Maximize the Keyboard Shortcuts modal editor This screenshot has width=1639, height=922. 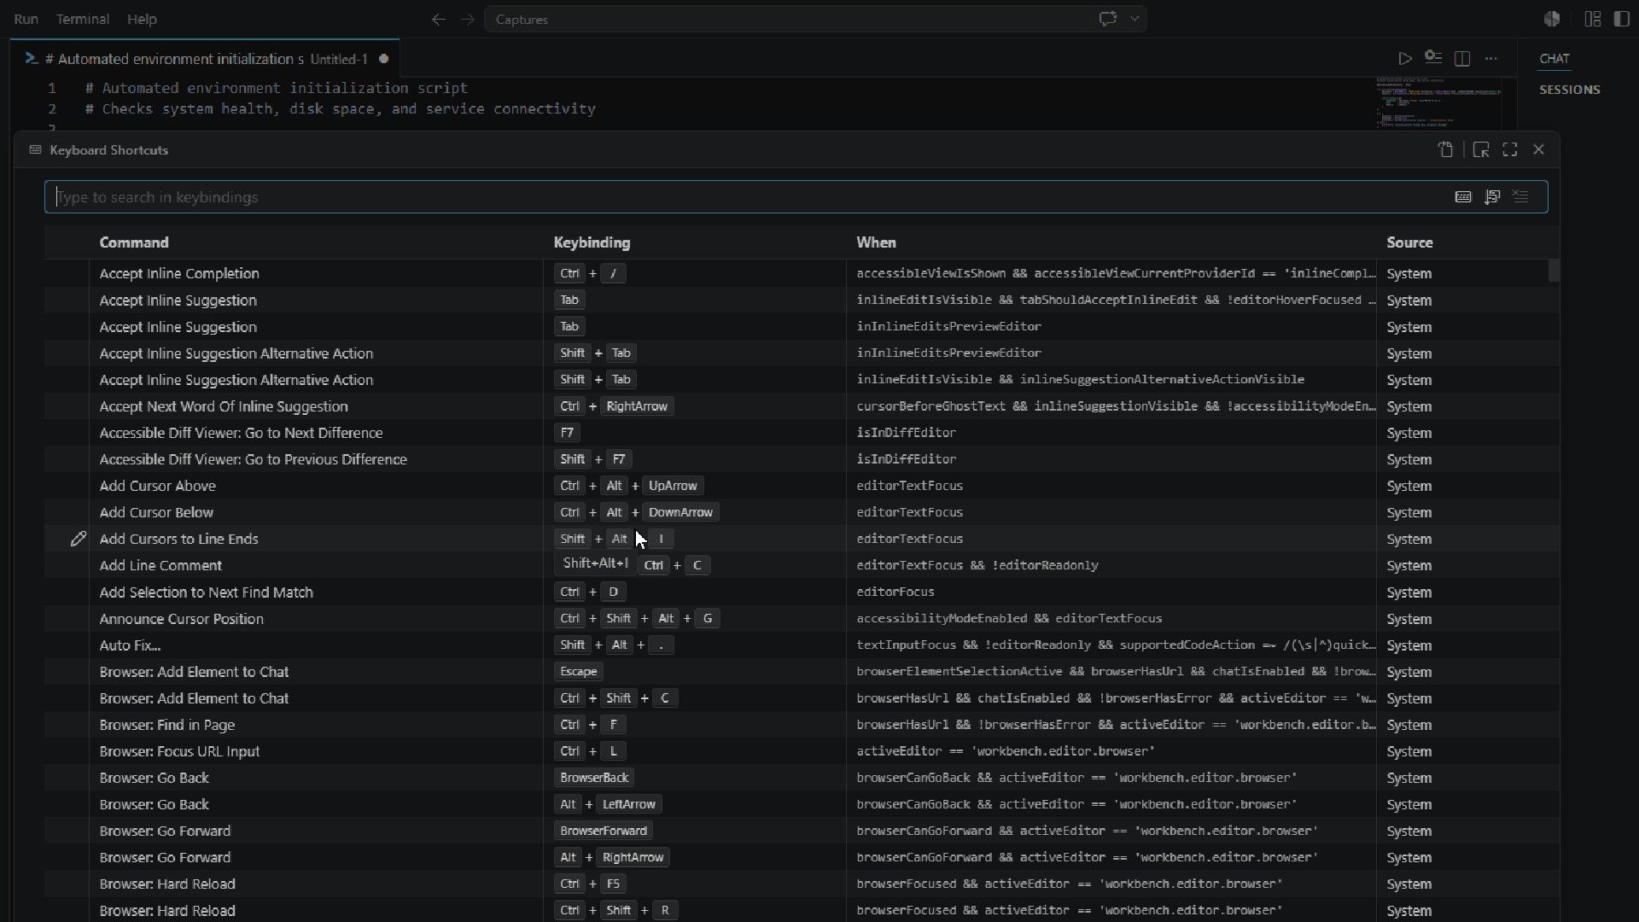click(1510, 150)
